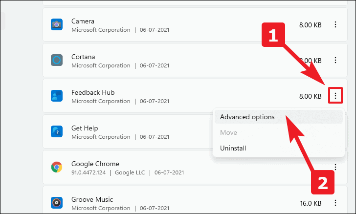Image resolution: width=356 pixels, height=214 pixels.
Task: Click the Feedback Hub three-dot menu button
Action: point(335,96)
